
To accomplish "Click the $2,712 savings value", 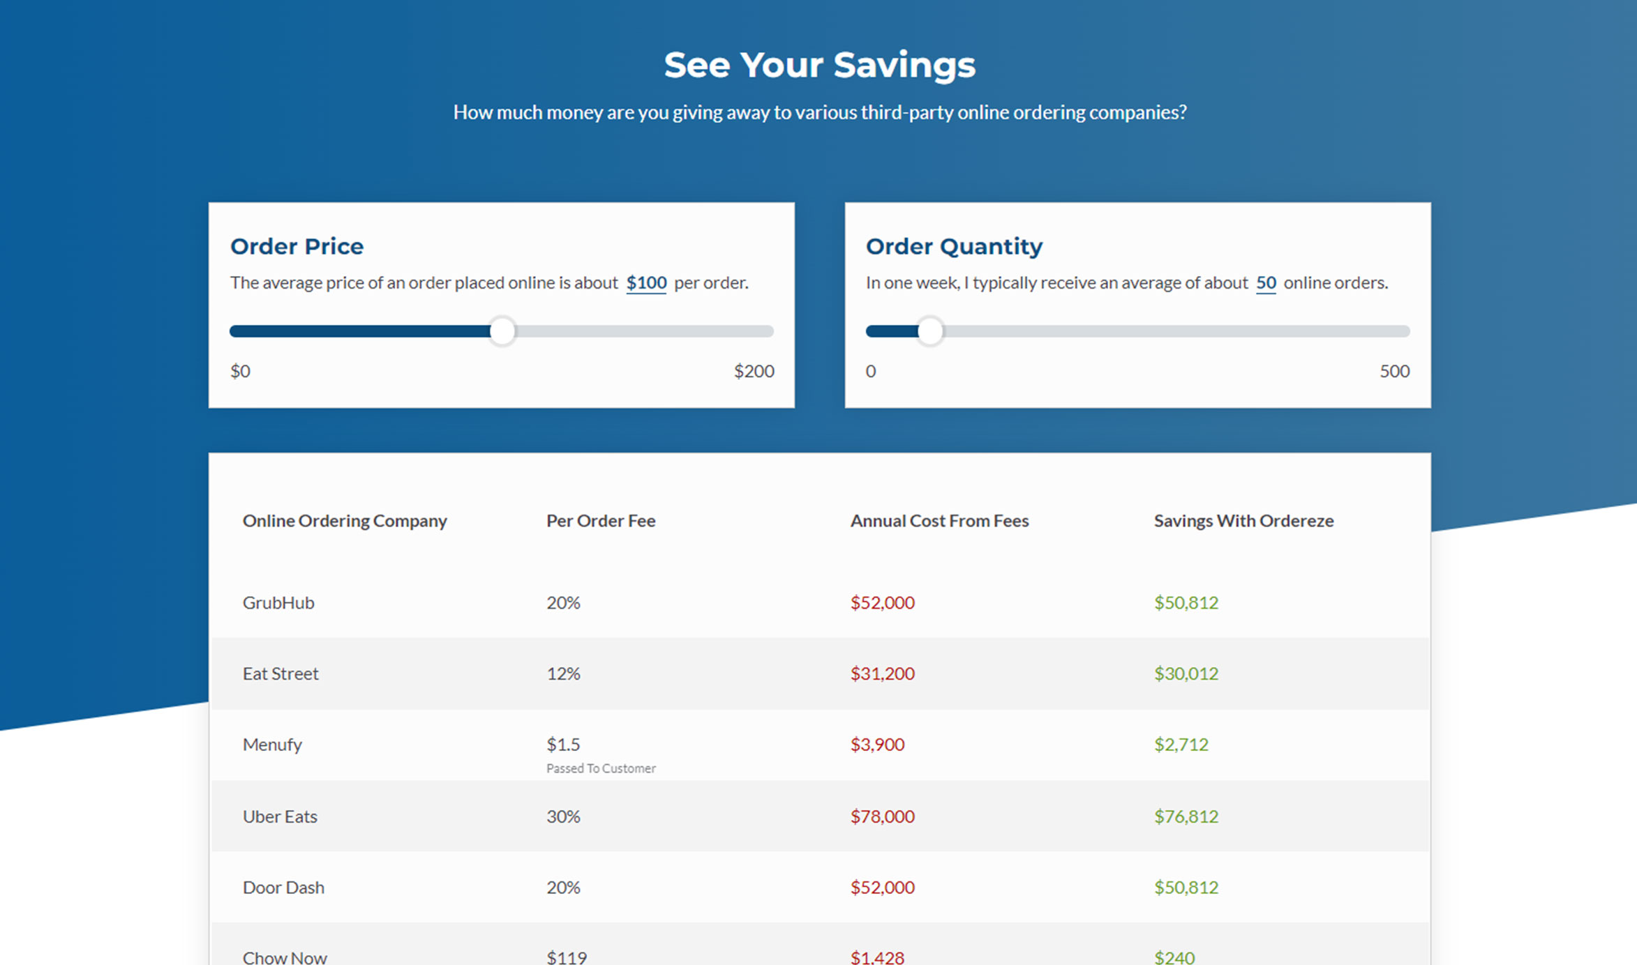I will click(x=1181, y=745).
